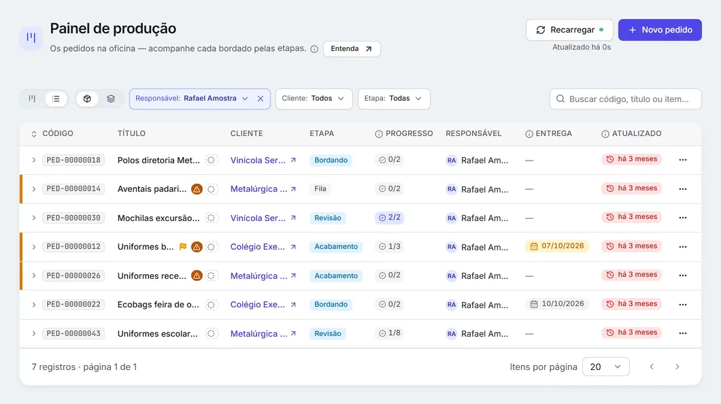Expand row PED-00000018
721x404 pixels.
click(x=33, y=160)
